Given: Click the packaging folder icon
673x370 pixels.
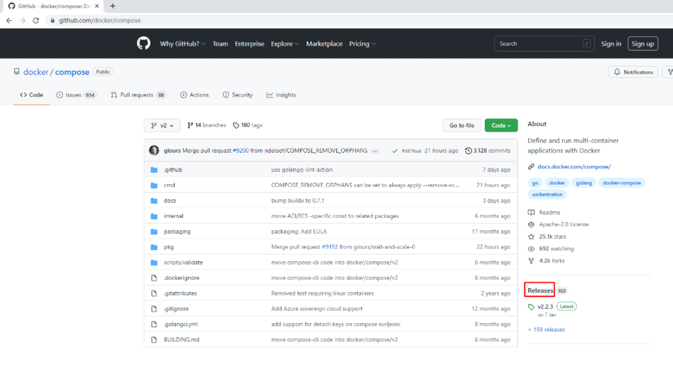Looking at the screenshot, I should (x=154, y=232).
